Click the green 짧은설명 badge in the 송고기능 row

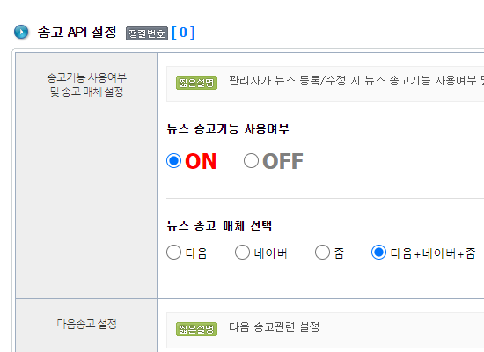196,83
